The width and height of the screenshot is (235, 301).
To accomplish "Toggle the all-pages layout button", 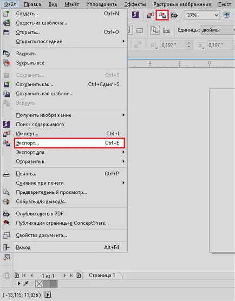I will pos(155,30).
